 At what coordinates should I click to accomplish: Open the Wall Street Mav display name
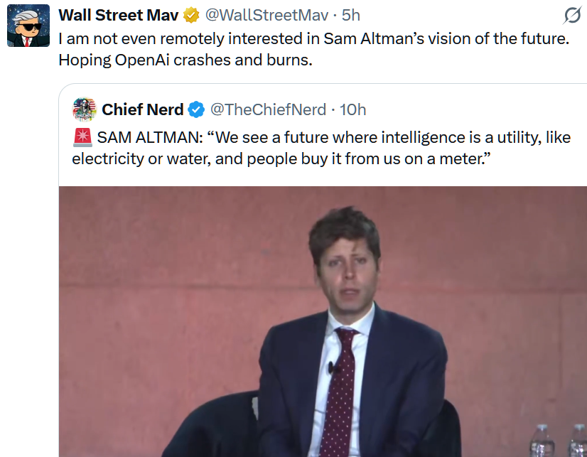coord(118,15)
